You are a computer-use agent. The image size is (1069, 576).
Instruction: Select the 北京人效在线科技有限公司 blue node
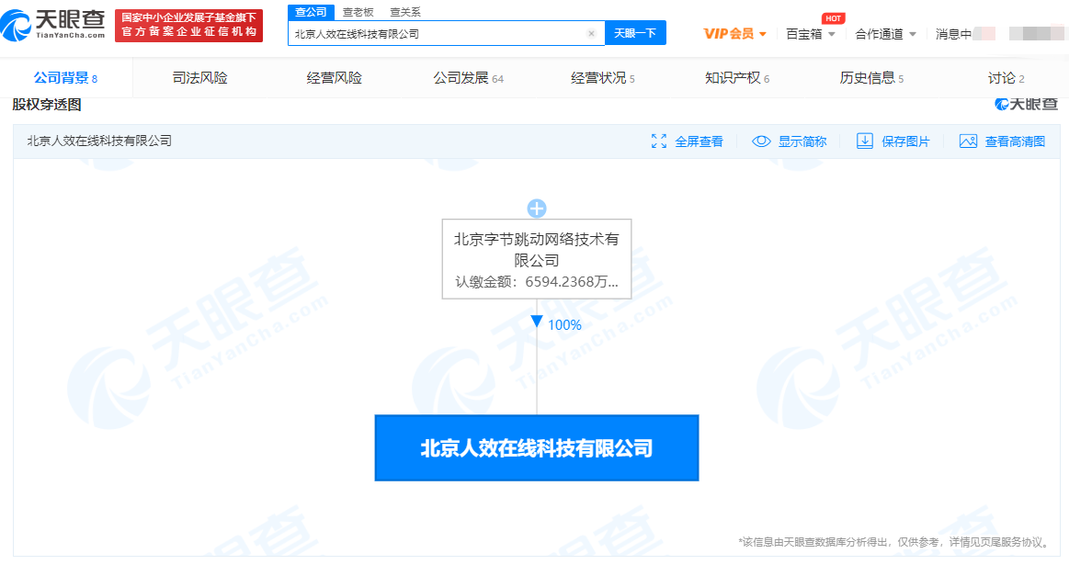coord(537,448)
